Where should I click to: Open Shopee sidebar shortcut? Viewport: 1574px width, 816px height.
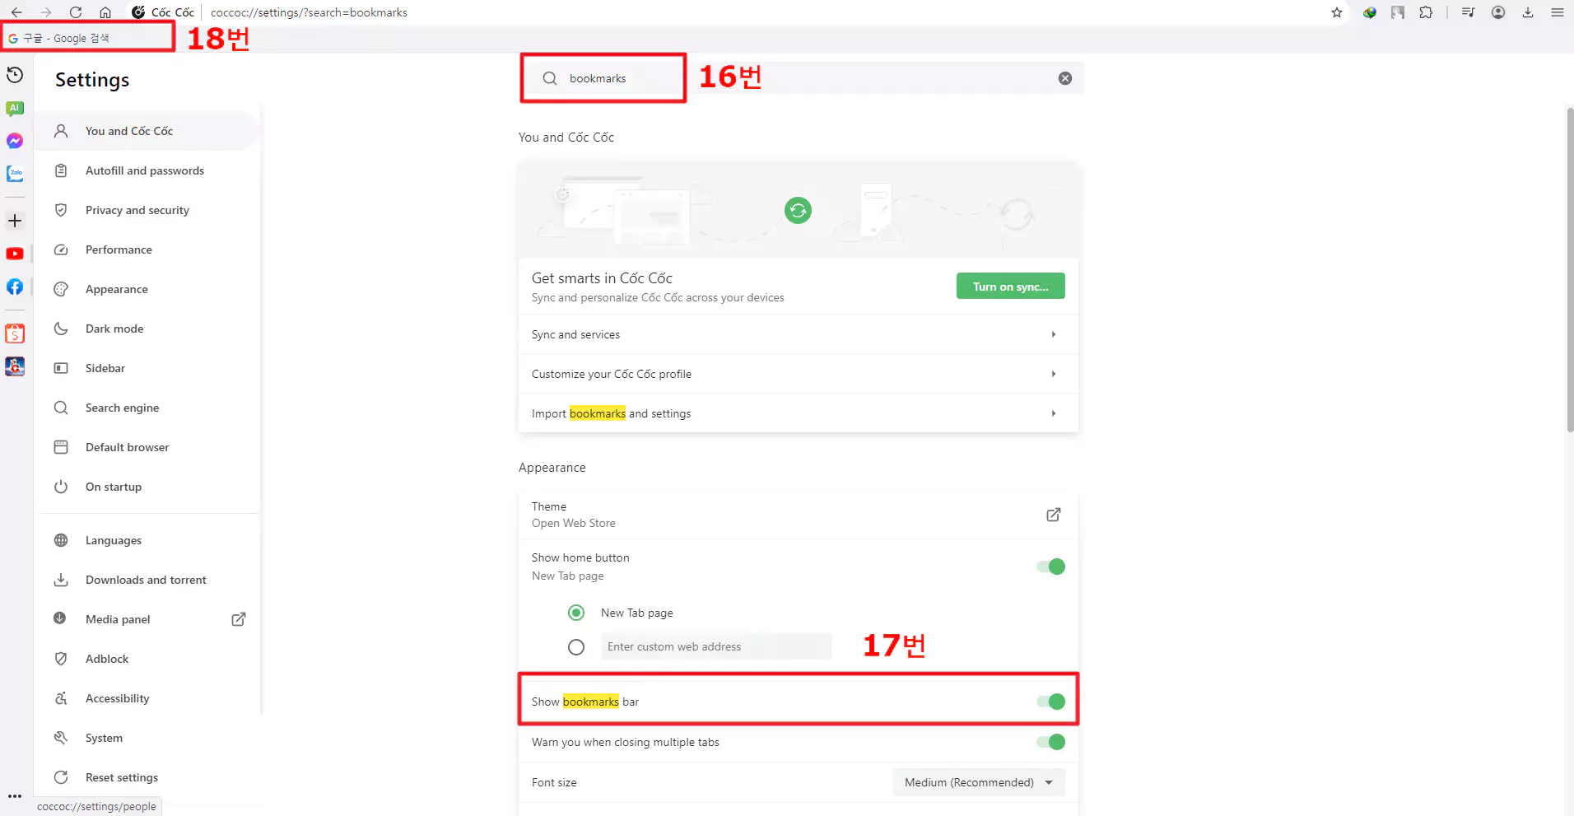15,333
